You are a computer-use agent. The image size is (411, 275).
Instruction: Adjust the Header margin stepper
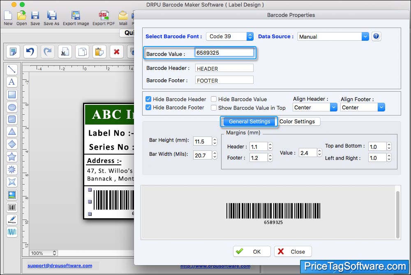270,147
